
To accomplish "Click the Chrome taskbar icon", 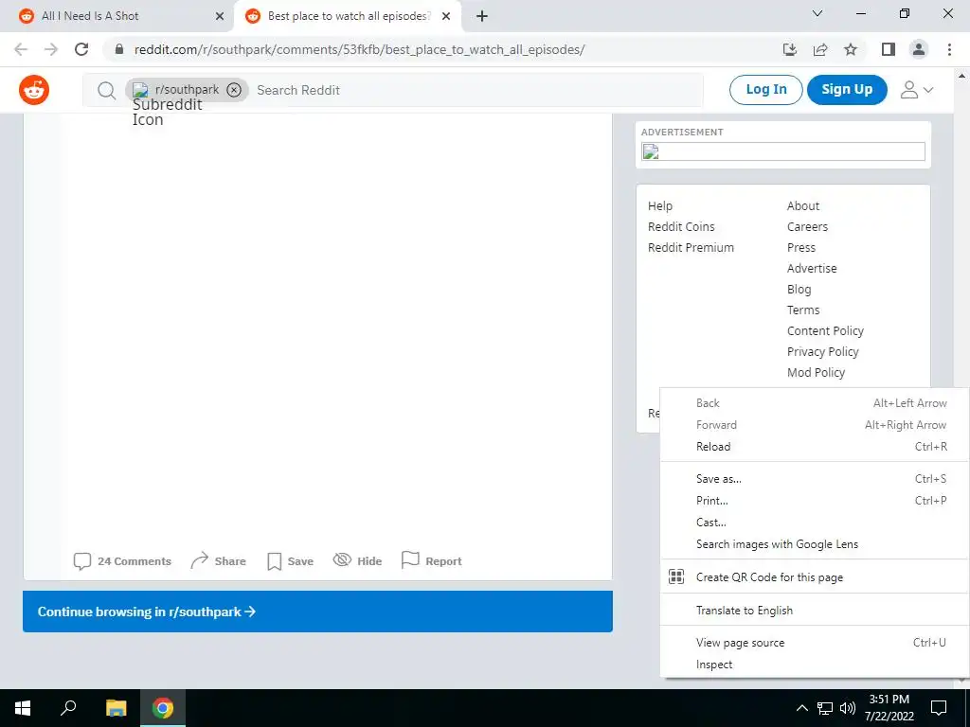I will [163, 708].
